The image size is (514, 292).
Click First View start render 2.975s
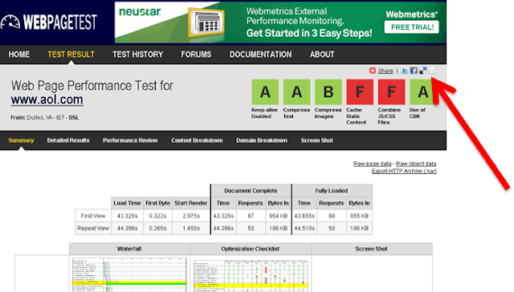(191, 216)
